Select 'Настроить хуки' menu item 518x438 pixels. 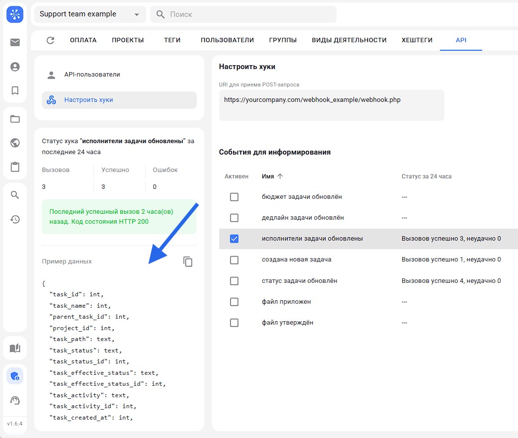point(88,100)
